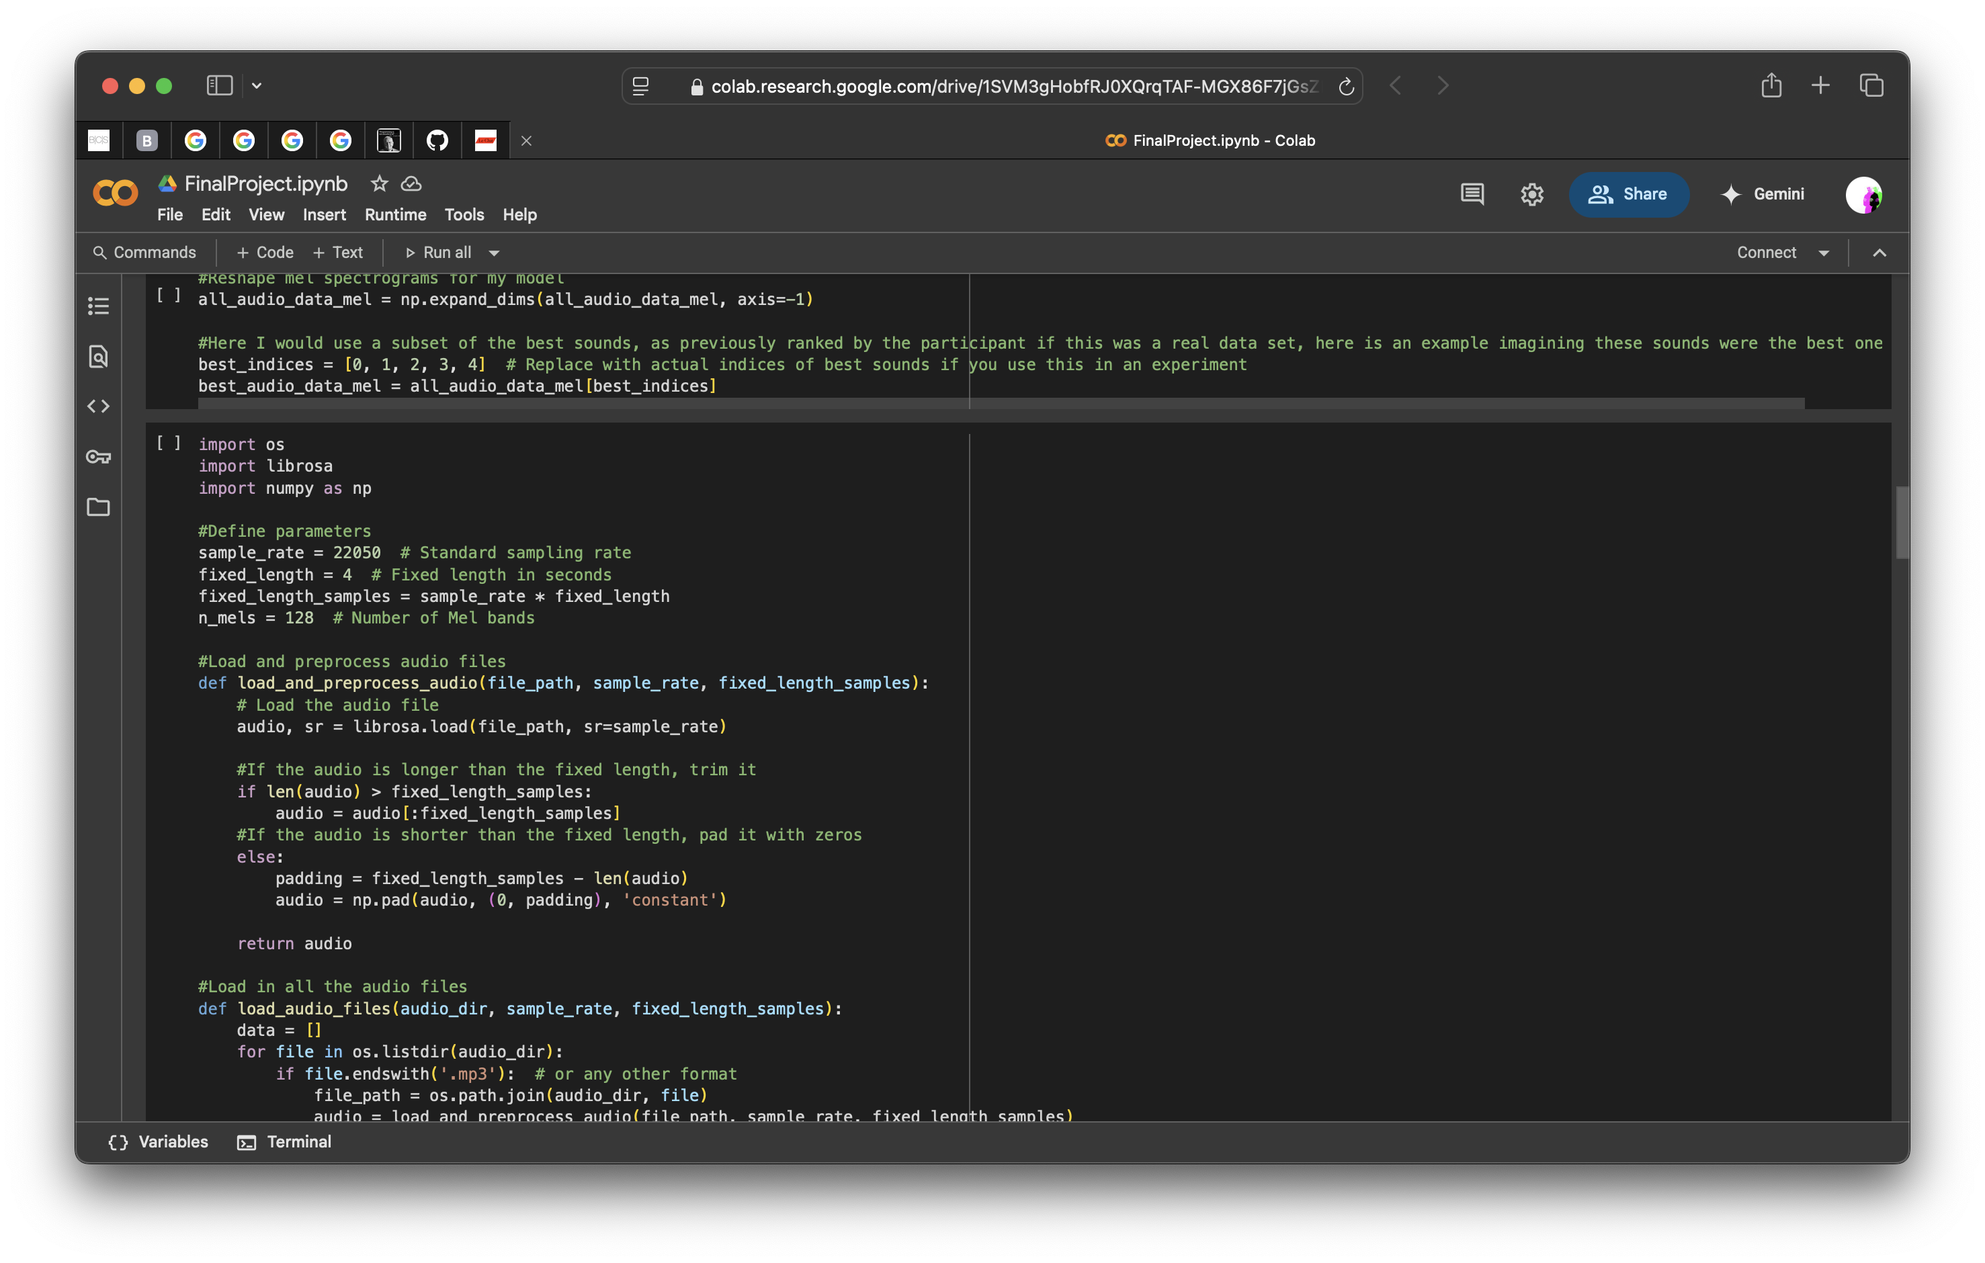
Task: Open the Edit menu
Action: [216, 215]
